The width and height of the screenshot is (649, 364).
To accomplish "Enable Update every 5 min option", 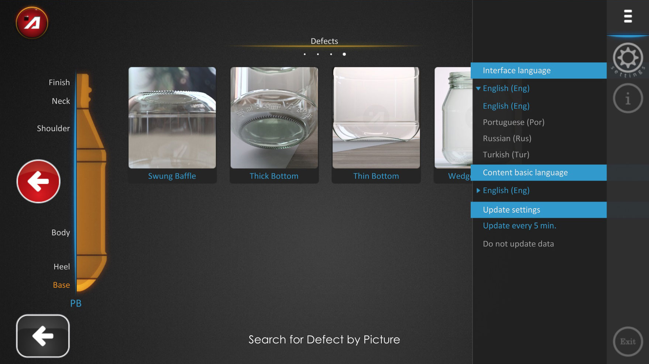I will [x=519, y=225].
